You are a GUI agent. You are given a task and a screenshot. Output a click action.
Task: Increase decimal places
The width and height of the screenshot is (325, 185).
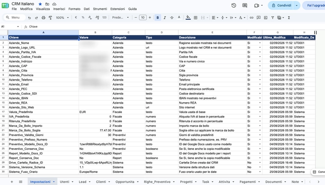click(x=97, y=18)
